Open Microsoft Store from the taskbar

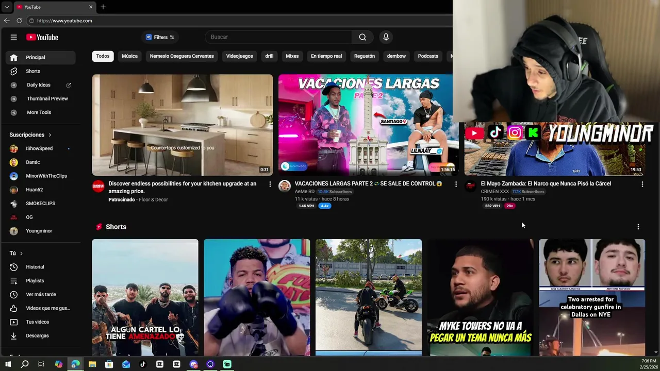click(x=109, y=364)
